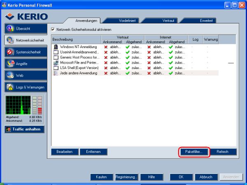The width and height of the screenshot is (247, 185).
Task: Select the Generic Host Process icon
Action: coord(56,57)
